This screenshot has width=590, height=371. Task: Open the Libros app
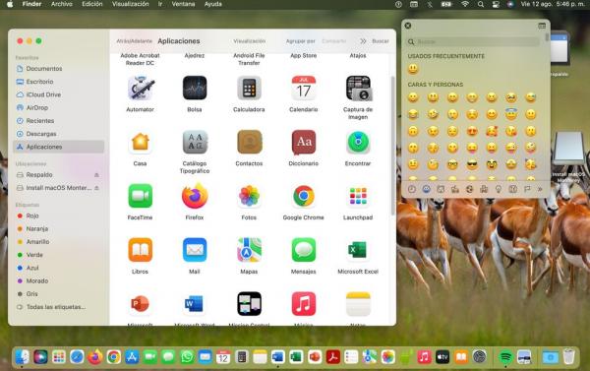coord(140,250)
